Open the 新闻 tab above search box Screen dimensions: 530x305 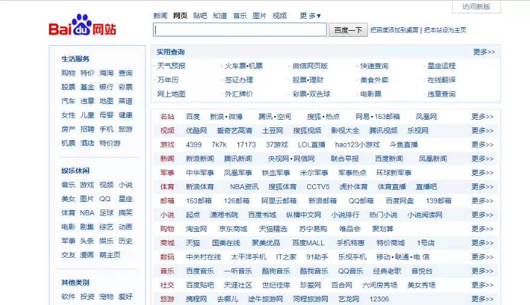160,16
